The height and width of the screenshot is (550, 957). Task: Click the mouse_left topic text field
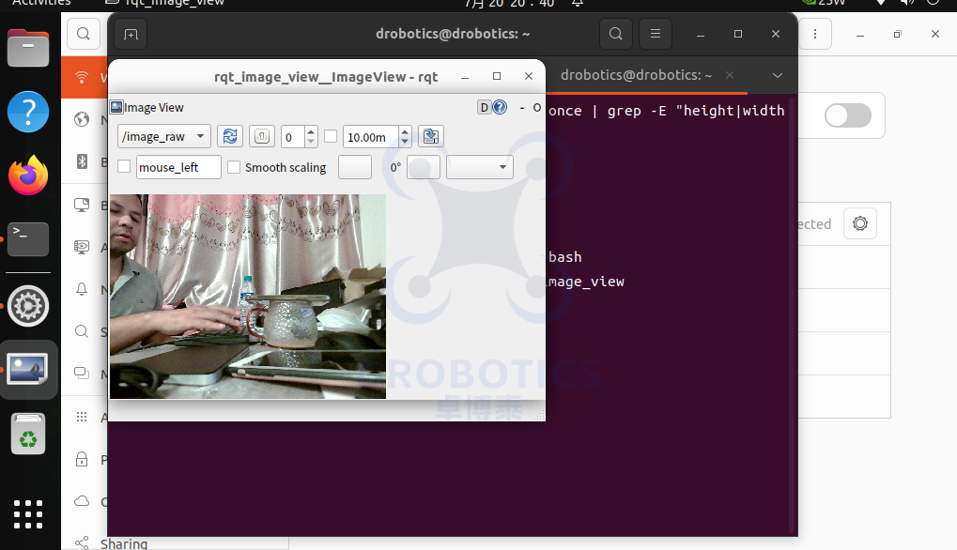tap(178, 167)
